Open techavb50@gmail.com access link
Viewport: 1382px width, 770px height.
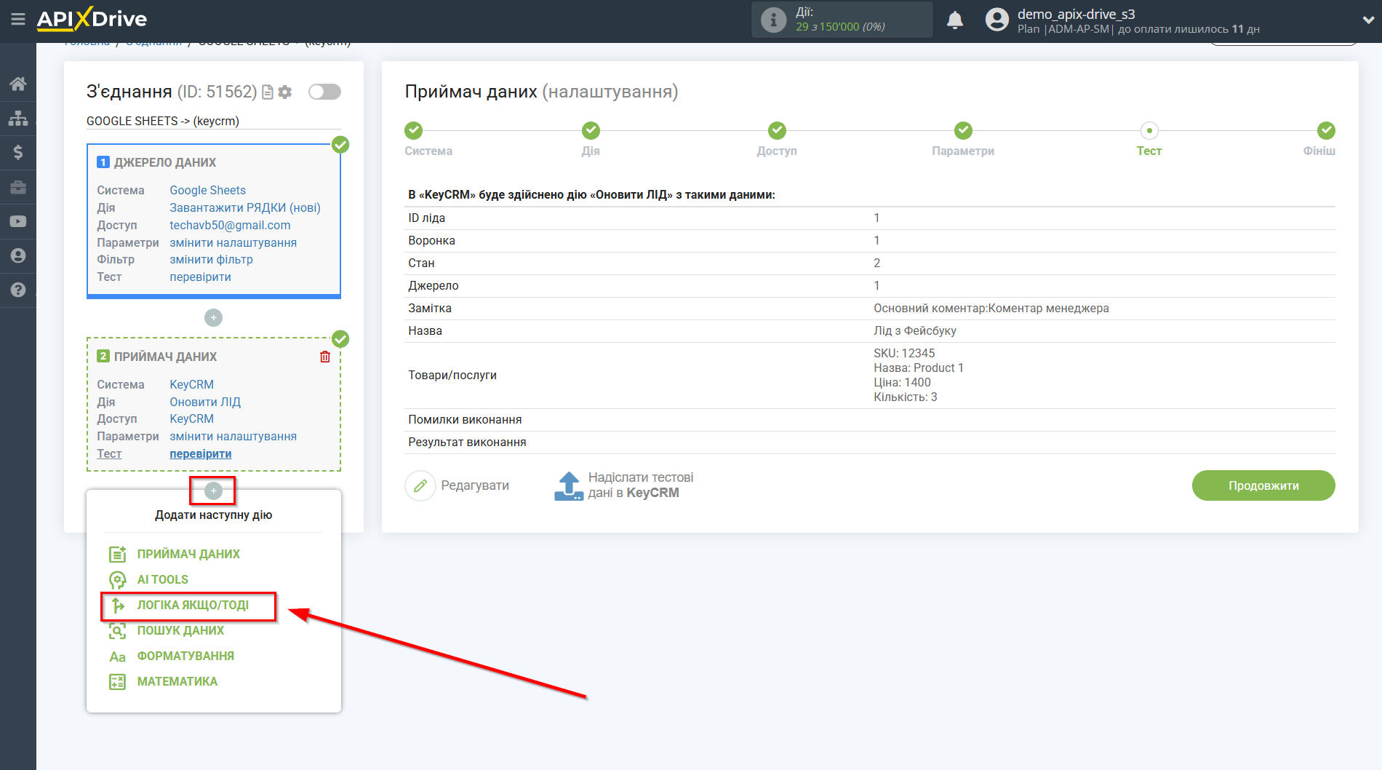(x=230, y=225)
